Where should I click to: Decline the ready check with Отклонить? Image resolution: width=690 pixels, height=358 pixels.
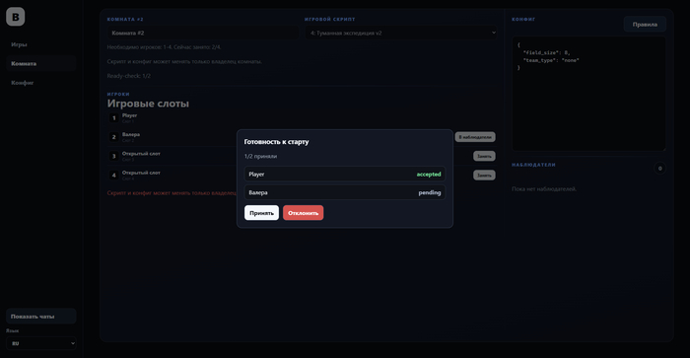click(304, 213)
